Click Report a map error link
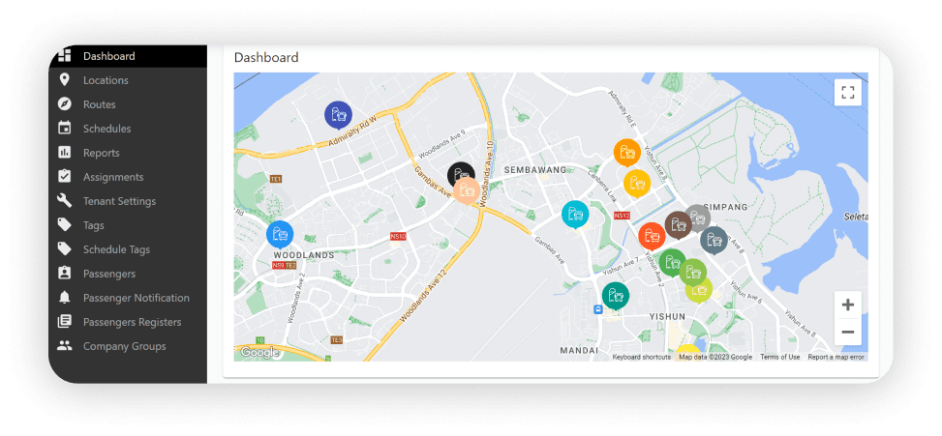The width and height of the screenshot is (942, 436). 836,357
